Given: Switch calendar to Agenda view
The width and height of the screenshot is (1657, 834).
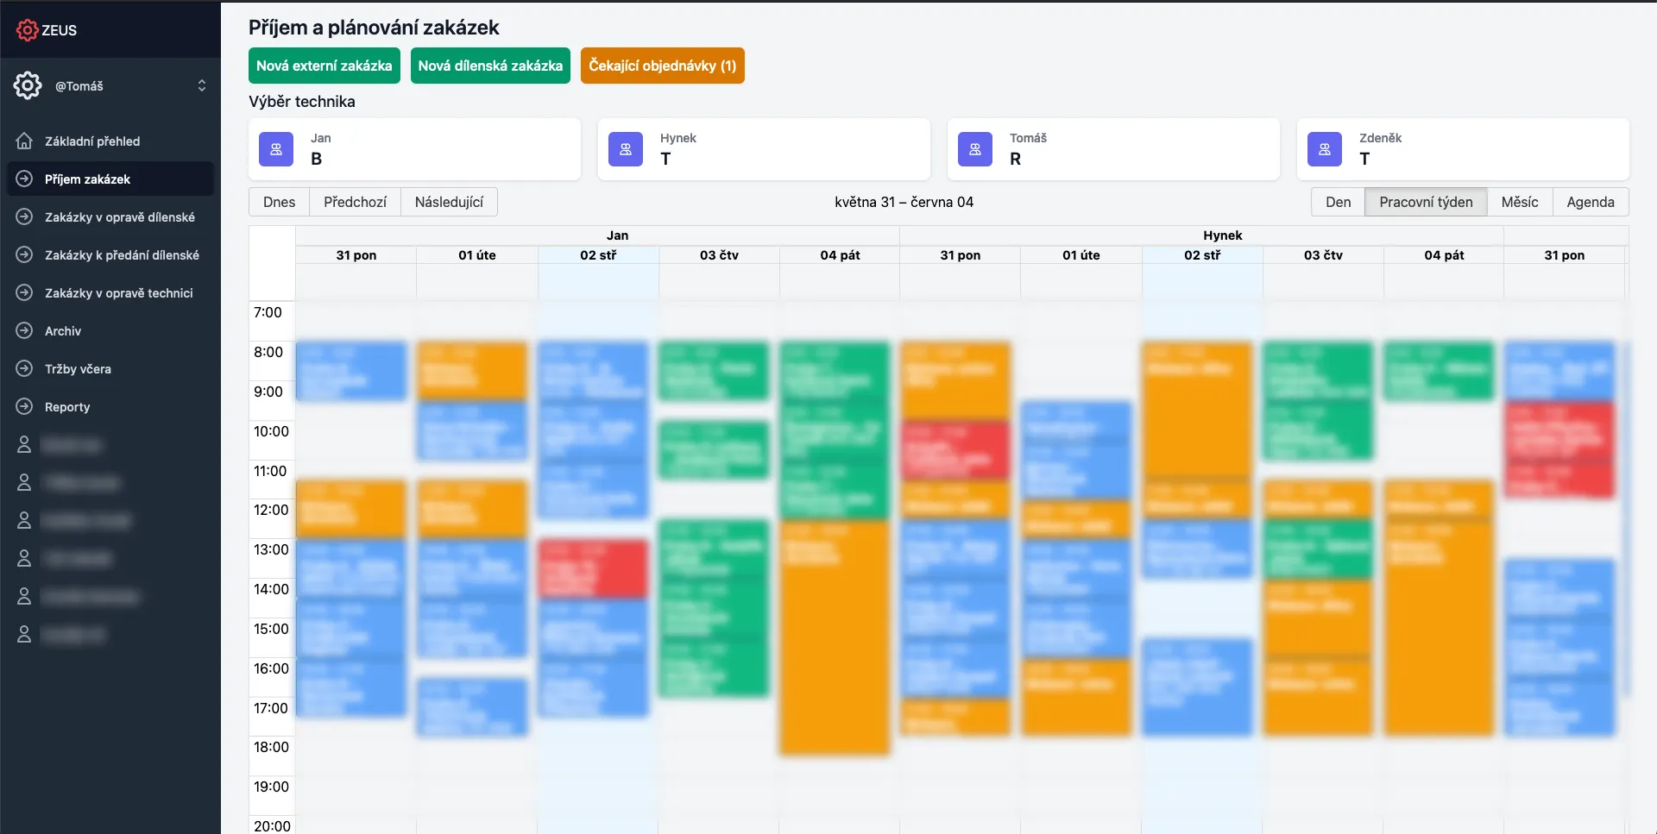Looking at the screenshot, I should click(1591, 202).
